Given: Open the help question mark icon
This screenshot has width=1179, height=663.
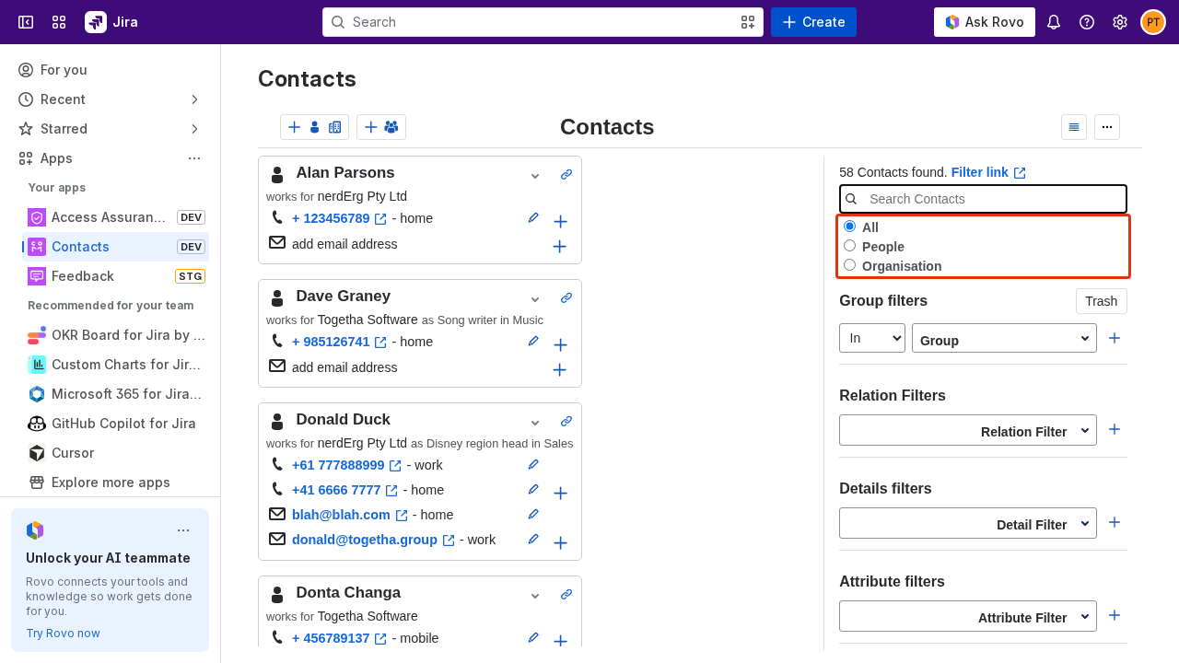Looking at the screenshot, I should click(x=1087, y=22).
